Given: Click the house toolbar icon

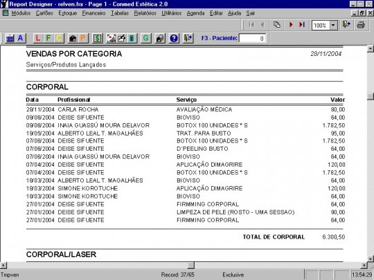Looking at the screenshot, I should click(x=73, y=38).
